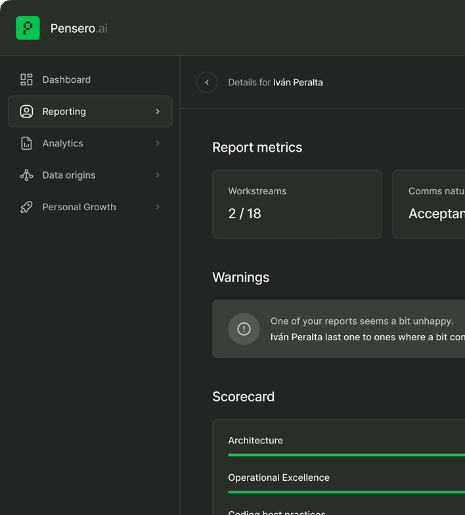The width and height of the screenshot is (465, 515).
Task: Click the Personal Growth rocket icon
Action: (26, 207)
